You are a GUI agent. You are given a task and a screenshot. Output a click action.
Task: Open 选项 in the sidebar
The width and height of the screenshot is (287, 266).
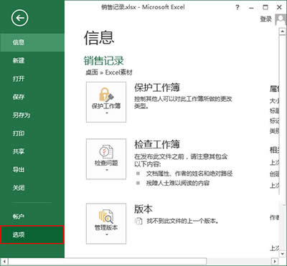point(32,234)
